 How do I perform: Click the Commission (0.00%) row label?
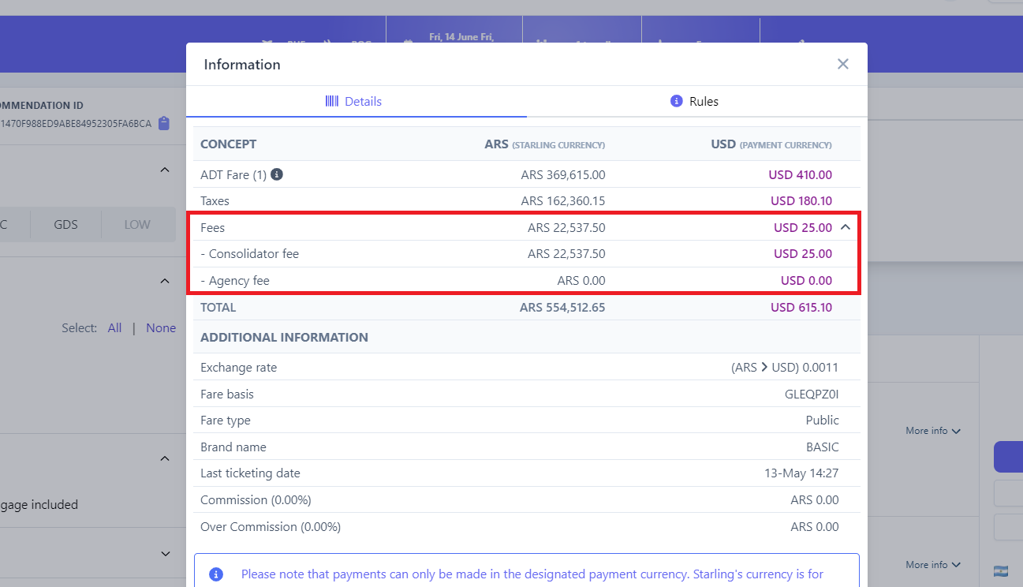coord(256,500)
